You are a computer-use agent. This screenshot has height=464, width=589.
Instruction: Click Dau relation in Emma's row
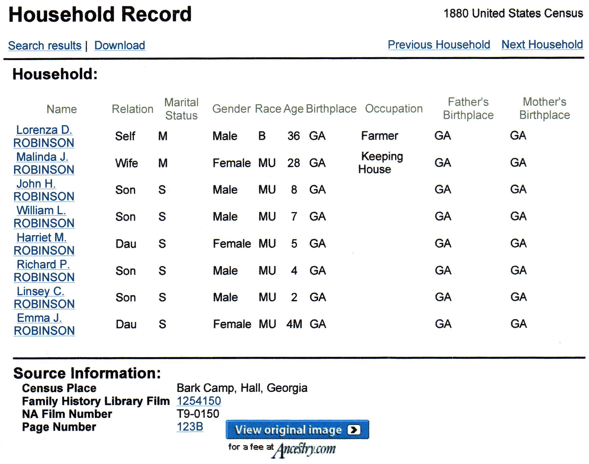pyautogui.click(x=126, y=324)
